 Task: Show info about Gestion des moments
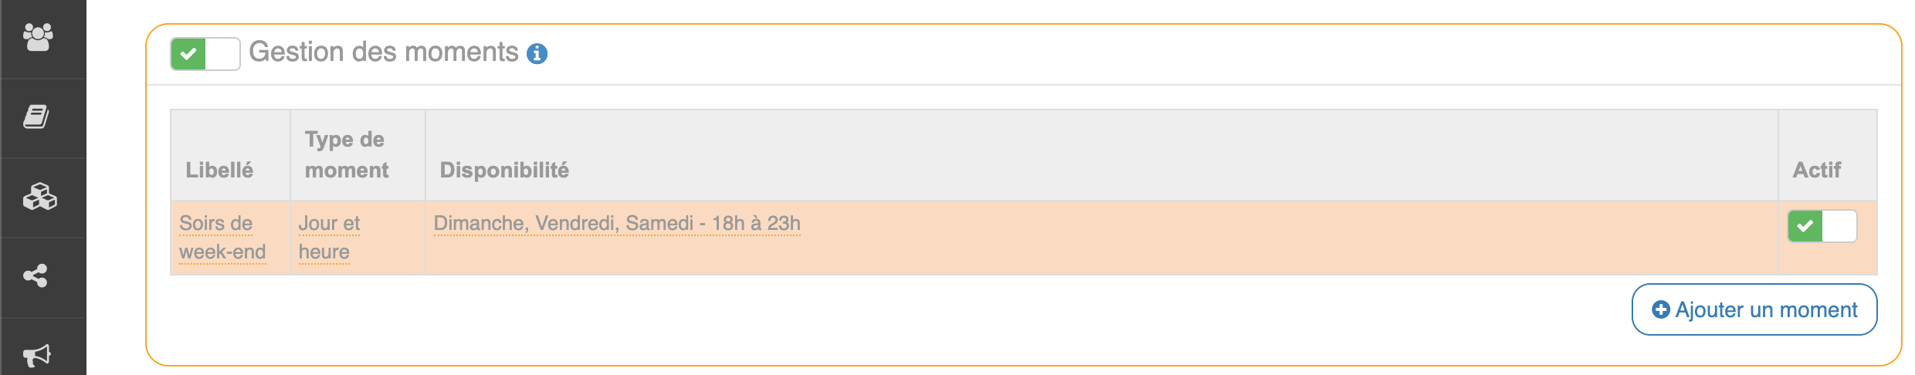(537, 53)
